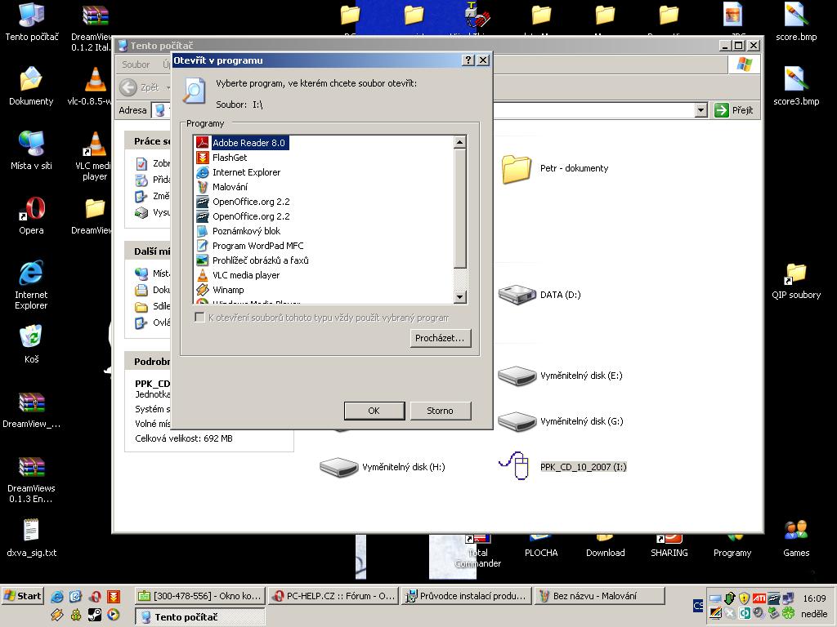
Task: Switch to Bez názvu - Malování taskbar item
Action: pyautogui.click(x=598, y=596)
